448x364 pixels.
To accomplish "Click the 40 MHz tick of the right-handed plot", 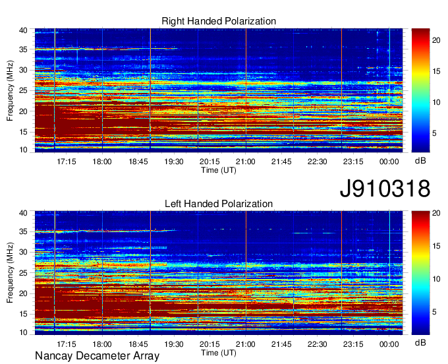I will pyautogui.click(x=23, y=30).
